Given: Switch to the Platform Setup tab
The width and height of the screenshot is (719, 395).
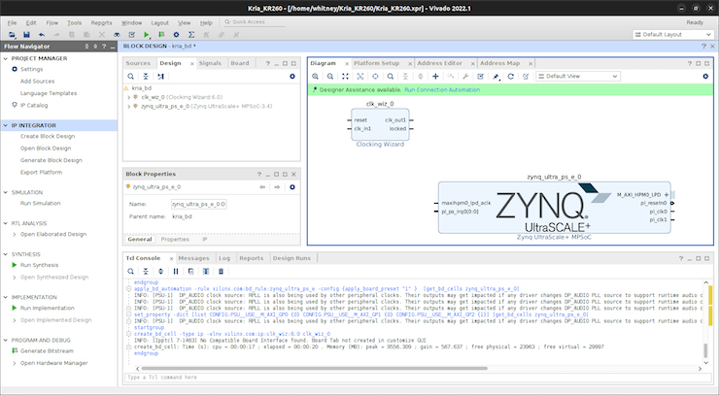Looking at the screenshot, I should pos(376,63).
